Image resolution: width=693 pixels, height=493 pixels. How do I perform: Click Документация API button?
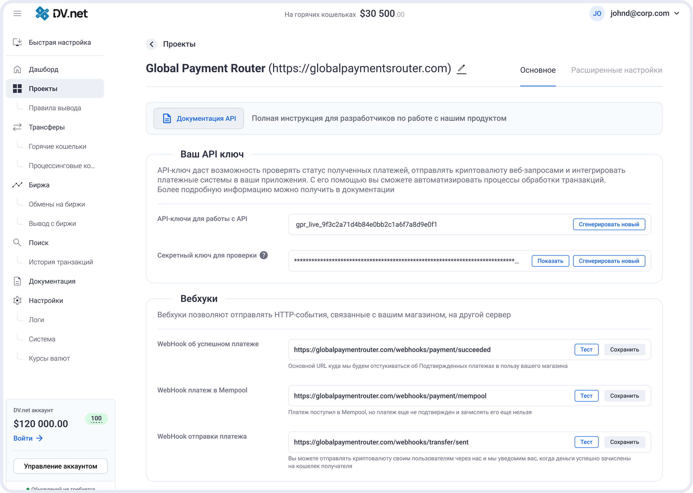tap(199, 119)
